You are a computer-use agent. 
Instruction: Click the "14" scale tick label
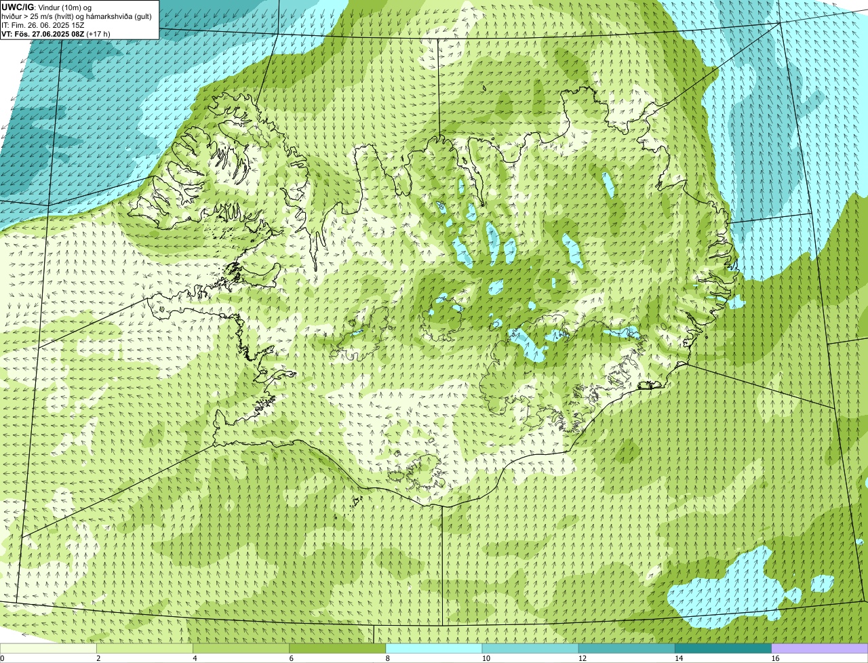(x=678, y=658)
